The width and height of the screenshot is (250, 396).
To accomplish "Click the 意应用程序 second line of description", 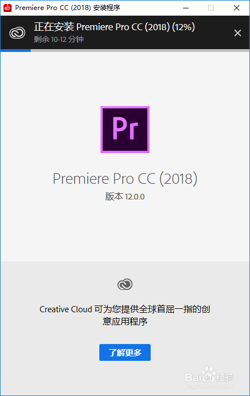I will (125, 322).
